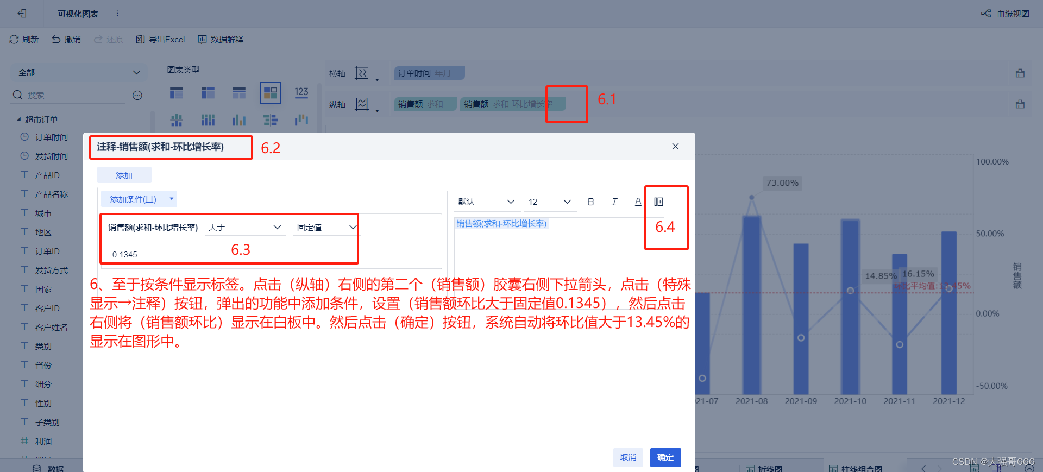Select the 利润 measure field
Viewport: 1043px width, 472px height.
(43, 441)
